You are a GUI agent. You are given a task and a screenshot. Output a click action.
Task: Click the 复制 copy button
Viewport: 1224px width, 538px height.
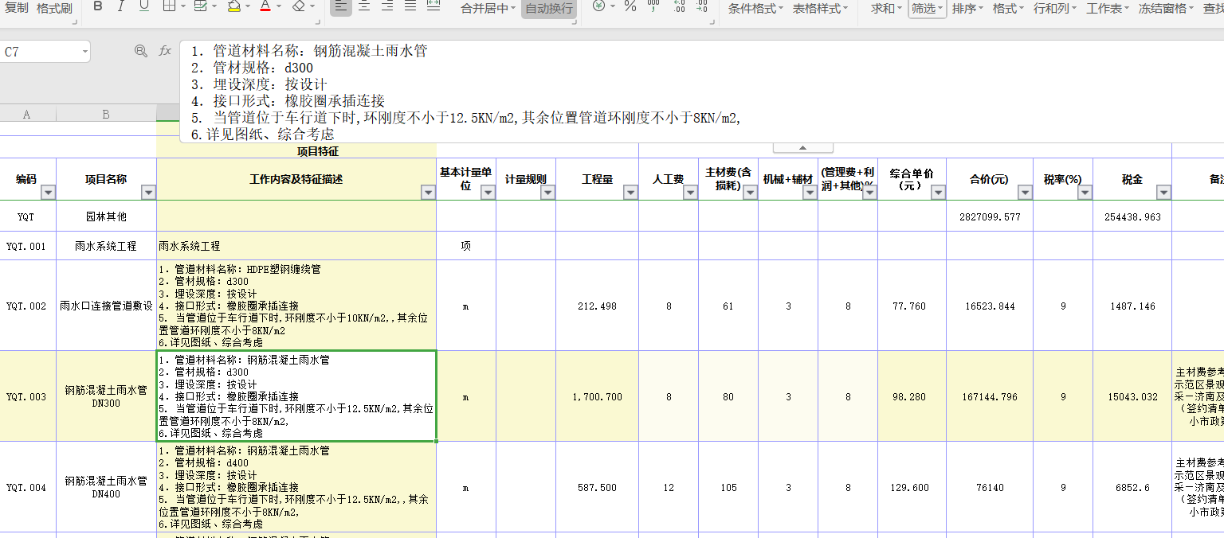click(16, 8)
